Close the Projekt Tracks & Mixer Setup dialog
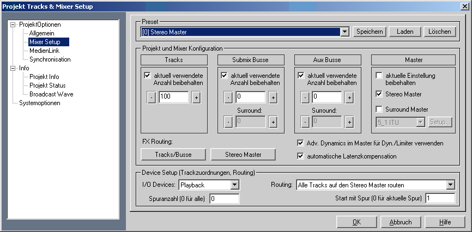This screenshot has height=232, width=472. tap(465, 6)
